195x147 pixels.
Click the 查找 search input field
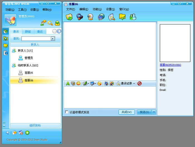pos(36,39)
